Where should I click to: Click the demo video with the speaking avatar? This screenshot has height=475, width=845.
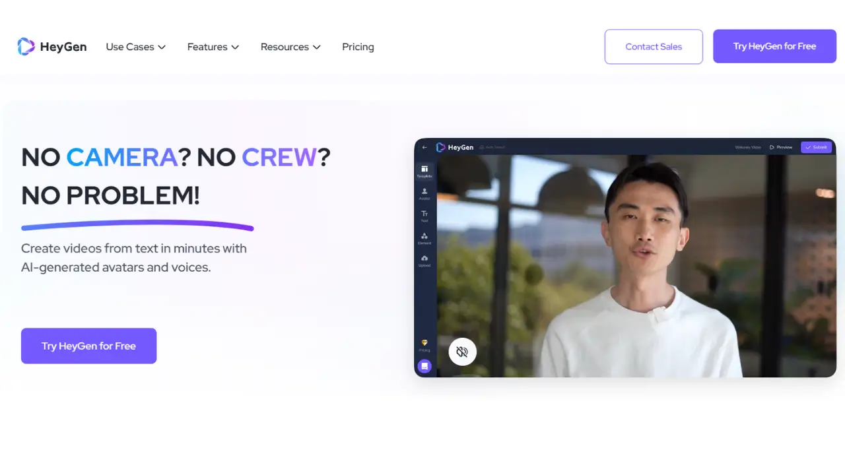pos(636,266)
